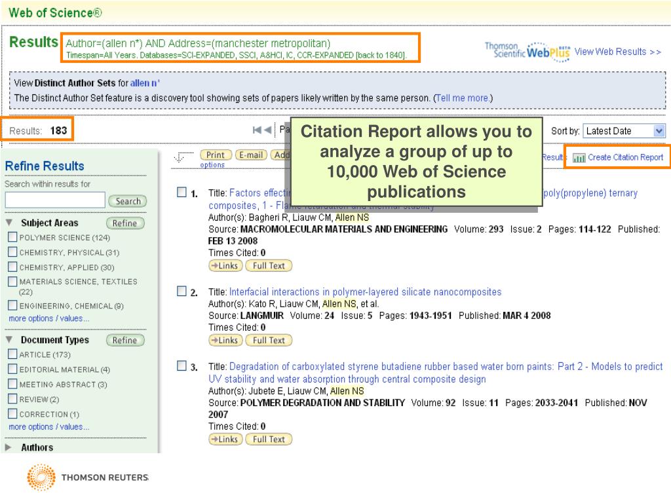Check the Editorial Material document type
671x503 pixels.
coord(12,369)
